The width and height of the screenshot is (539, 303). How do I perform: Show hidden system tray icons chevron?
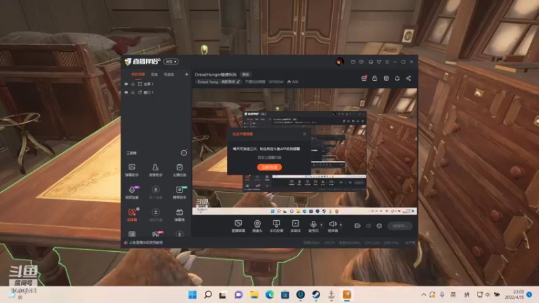pos(424,295)
